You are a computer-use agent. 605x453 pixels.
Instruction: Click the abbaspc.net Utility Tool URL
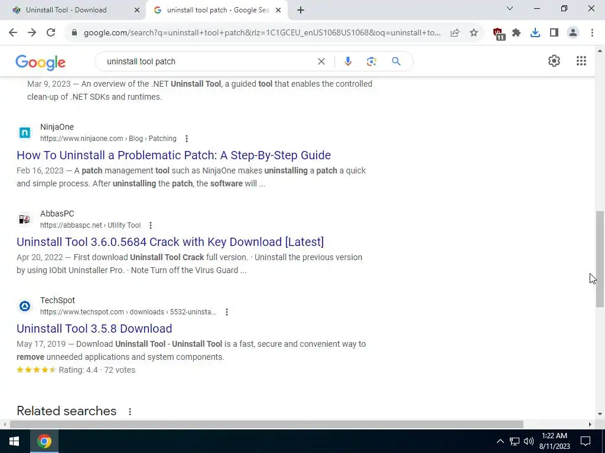point(90,225)
